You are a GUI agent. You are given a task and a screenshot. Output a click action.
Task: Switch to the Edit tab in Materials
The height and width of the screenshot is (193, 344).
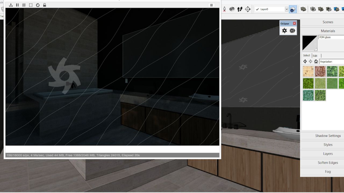(315, 55)
